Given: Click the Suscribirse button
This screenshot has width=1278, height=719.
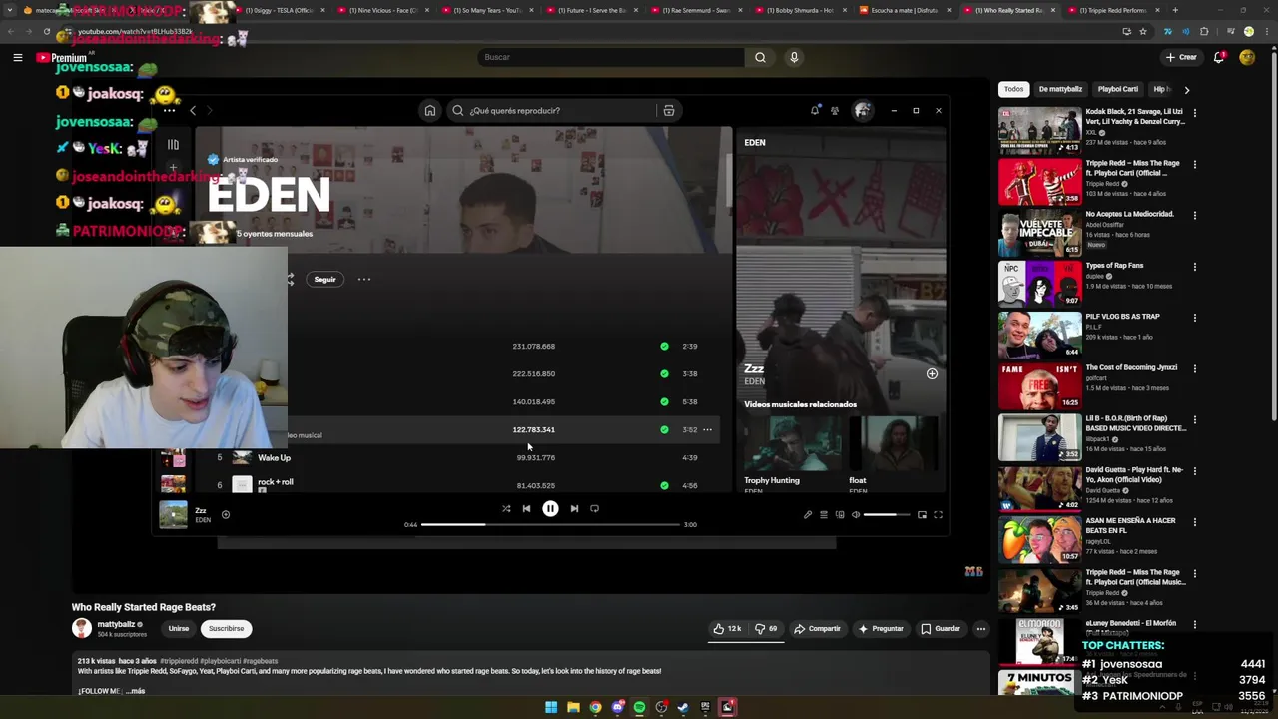Looking at the screenshot, I should click(x=226, y=629).
